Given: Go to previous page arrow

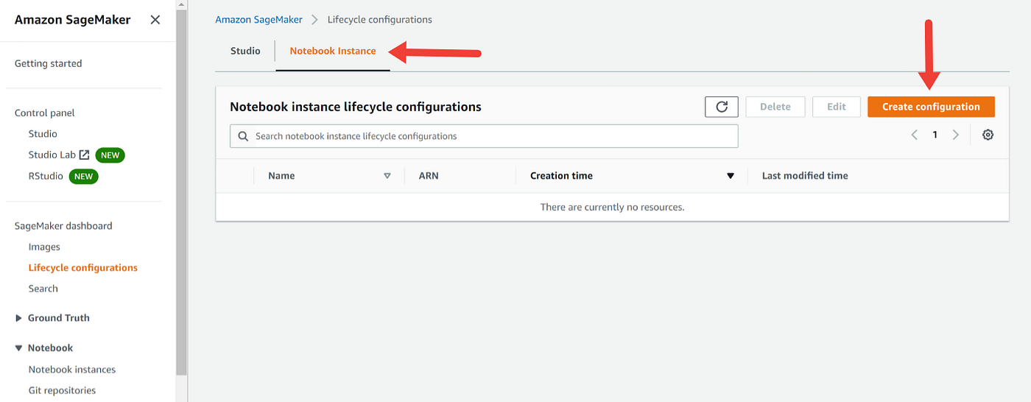Looking at the screenshot, I should point(915,135).
